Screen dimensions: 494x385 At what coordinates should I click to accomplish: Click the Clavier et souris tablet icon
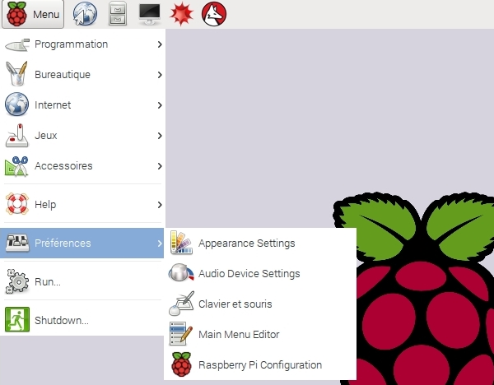[181, 304]
